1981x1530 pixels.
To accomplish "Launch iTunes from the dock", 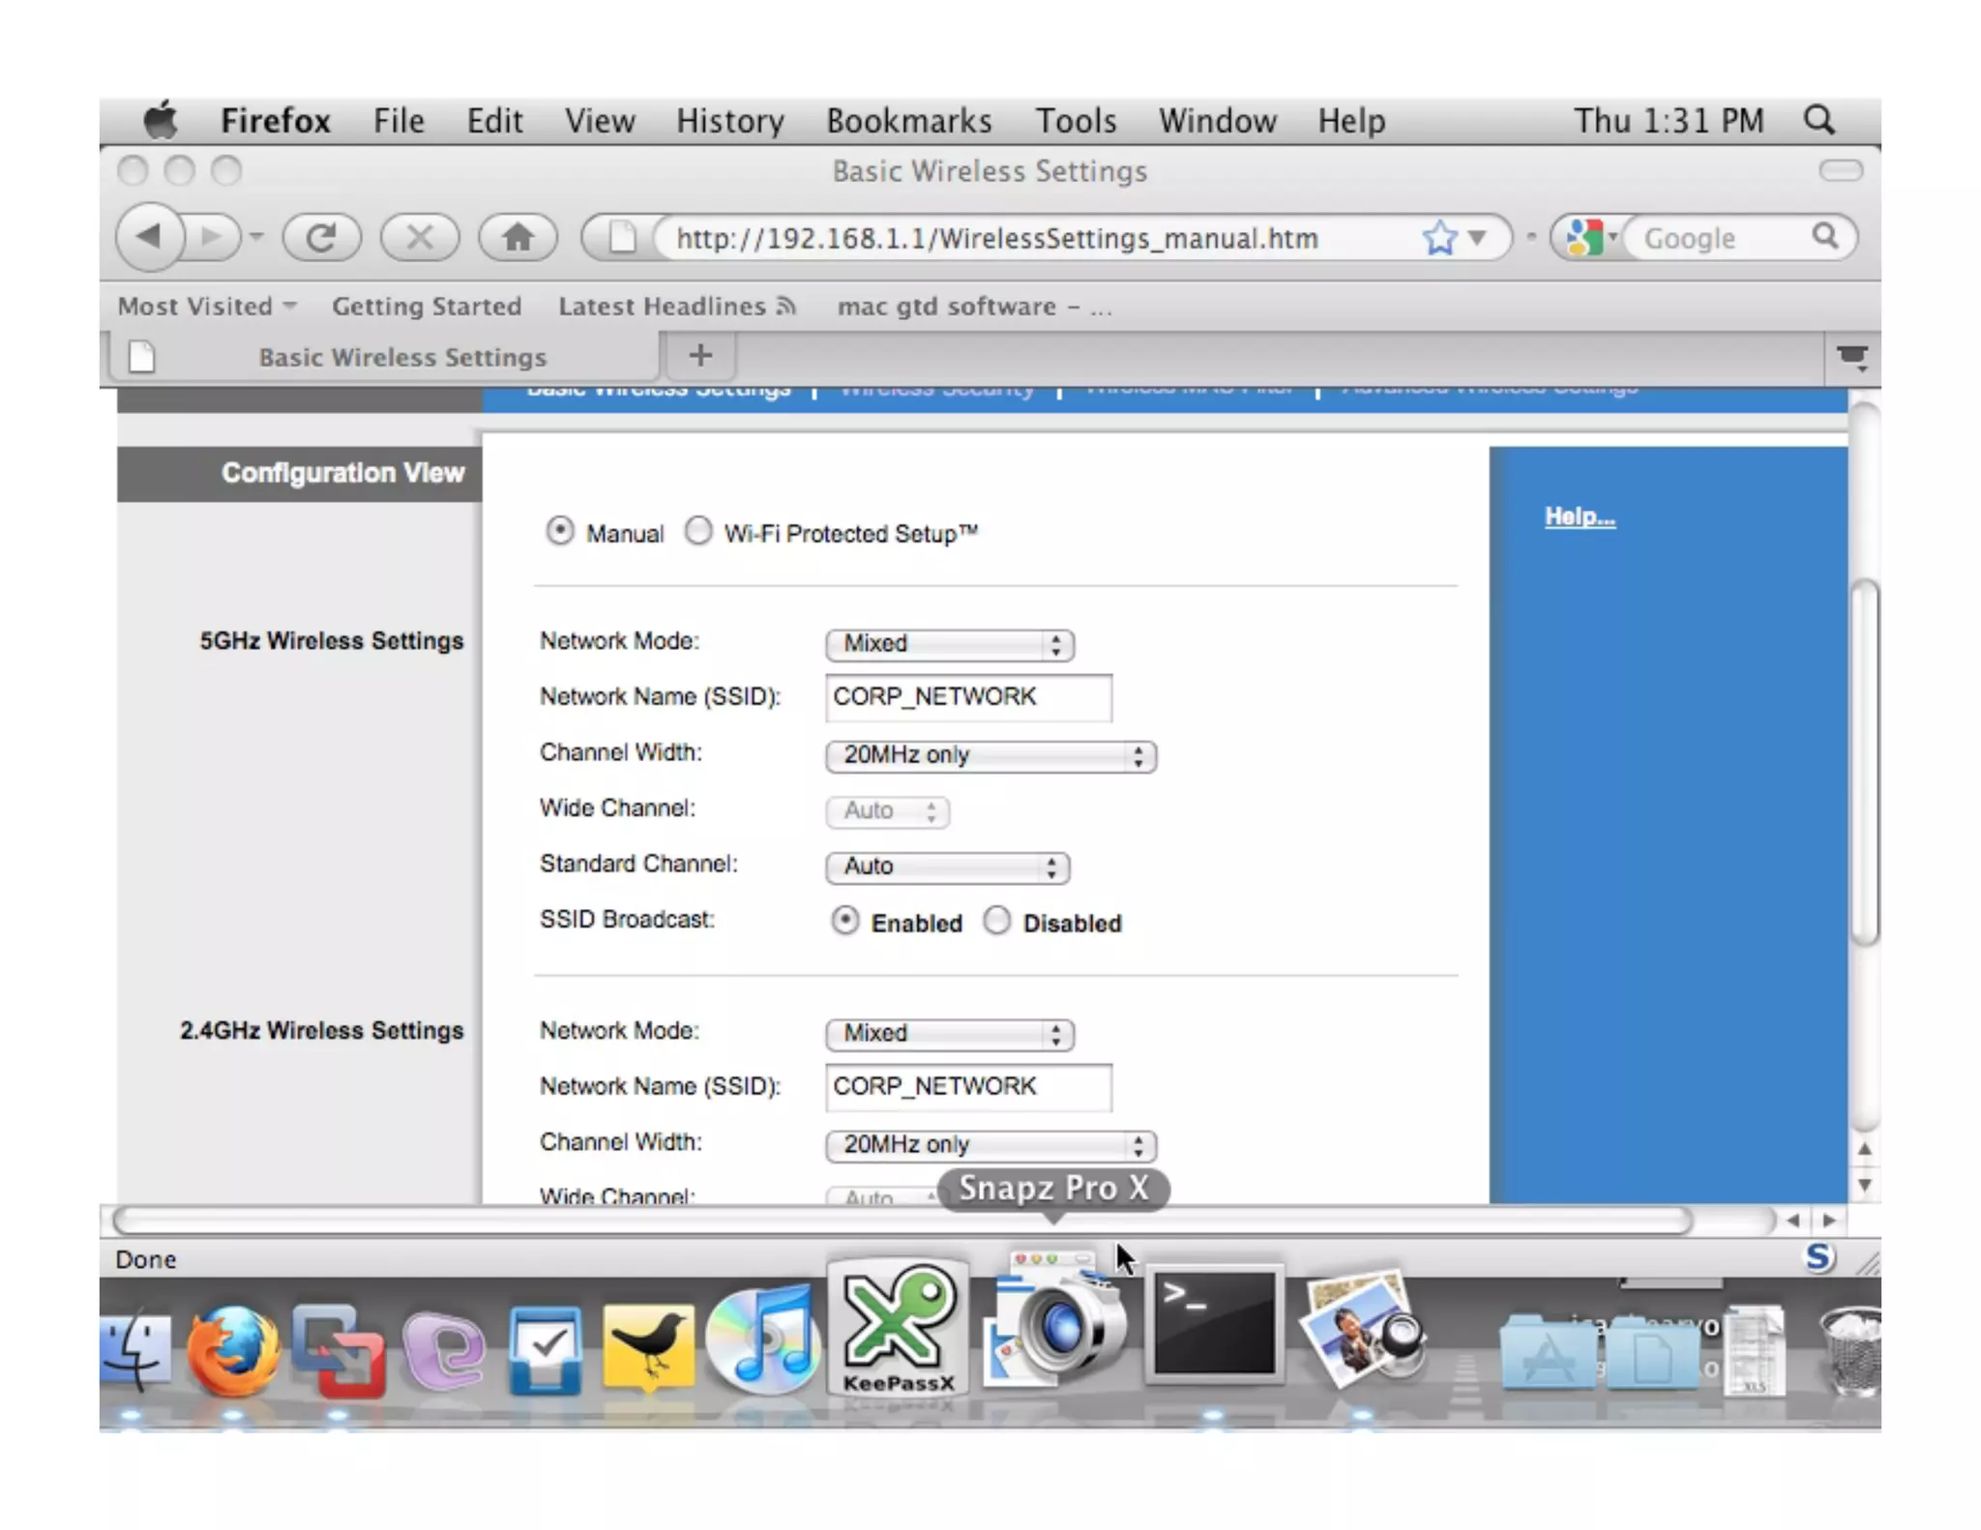I will coord(763,1342).
